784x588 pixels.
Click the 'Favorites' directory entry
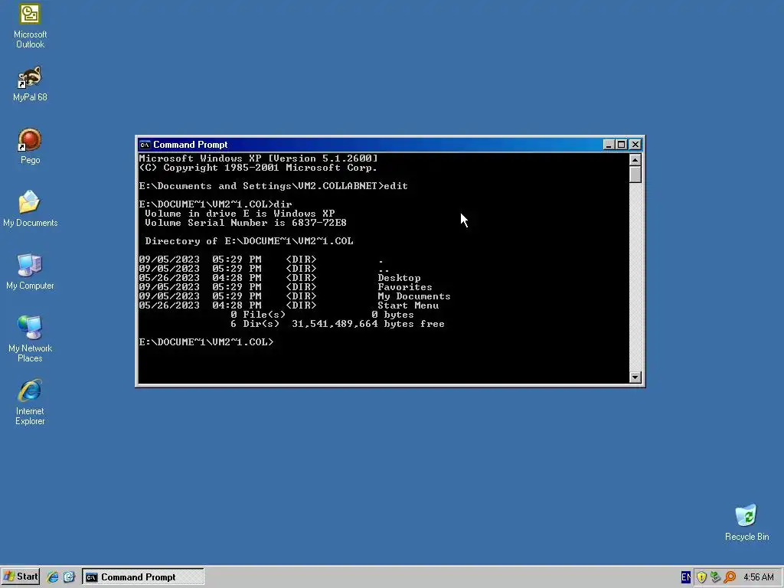click(405, 287)
